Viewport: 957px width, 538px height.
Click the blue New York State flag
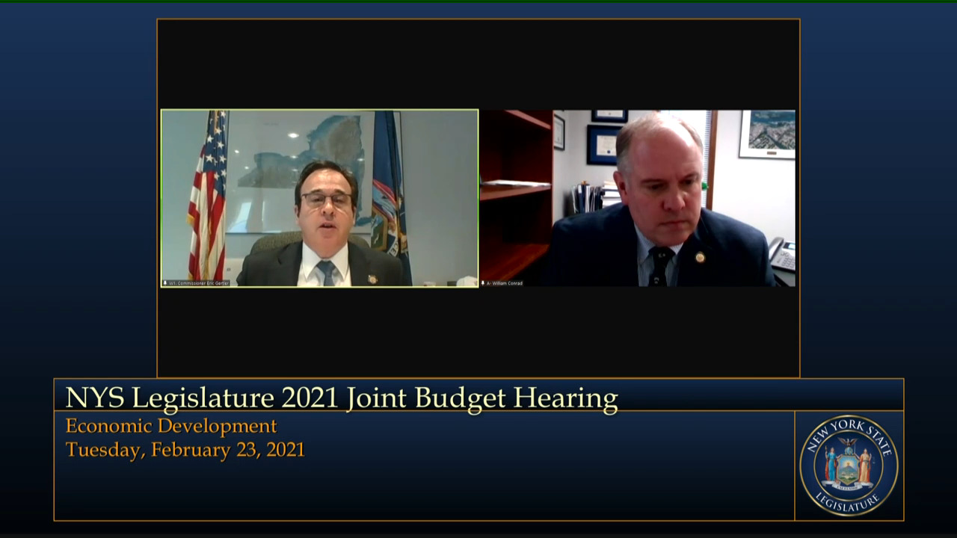(x=389, y=194)
